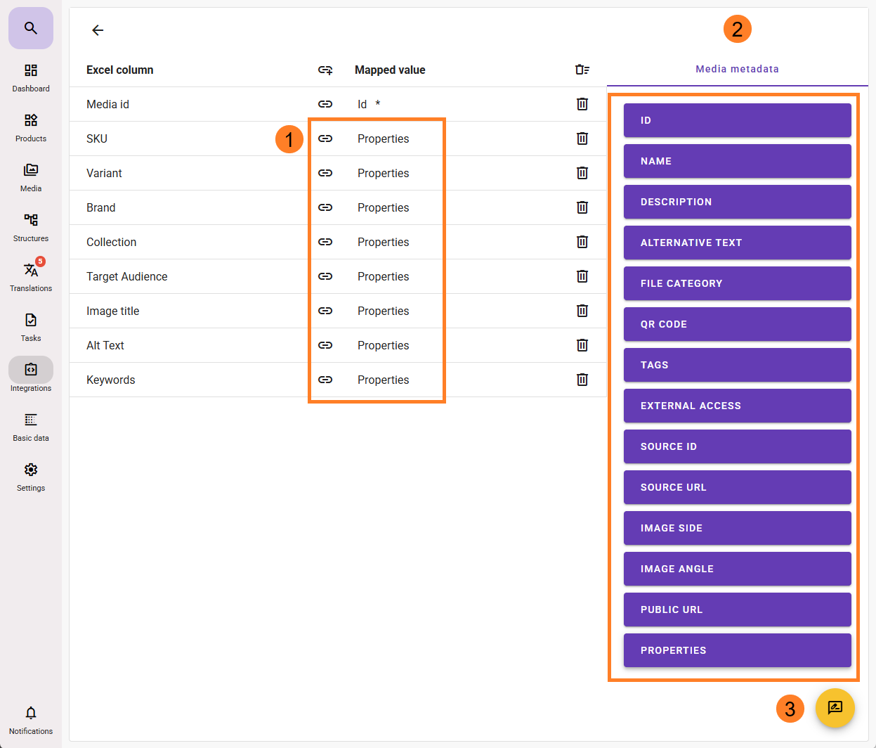Click the search icon in sidebar
This screenshot has height=748, width=876.
click(x=30, y=28)
